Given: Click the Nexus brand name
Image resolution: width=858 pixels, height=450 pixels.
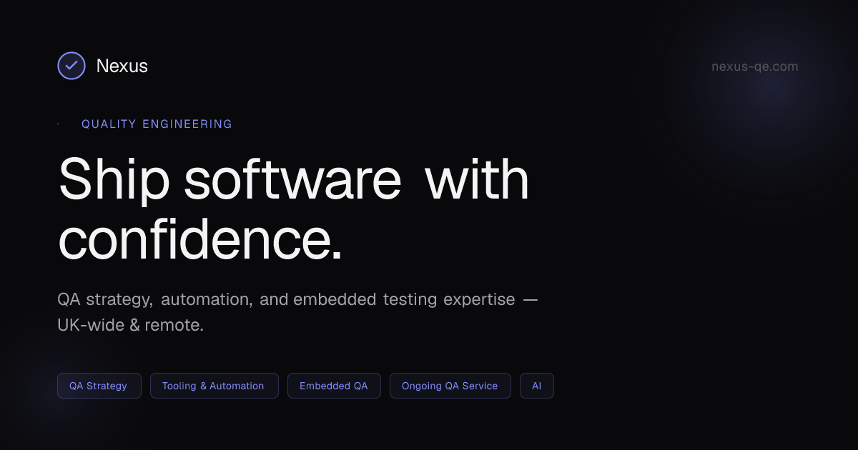Looking at the screenshot, I should [122, 66].
